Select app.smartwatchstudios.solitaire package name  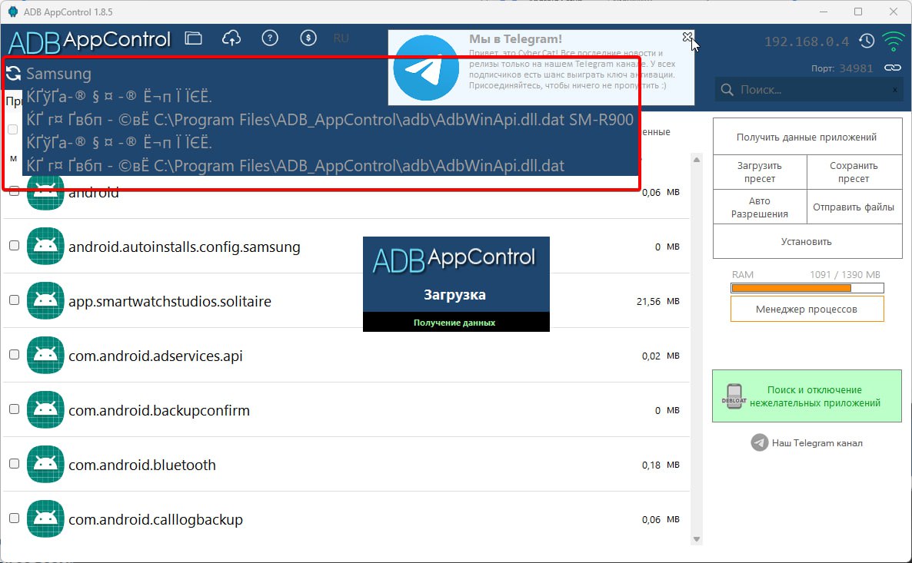click(170, 302)
